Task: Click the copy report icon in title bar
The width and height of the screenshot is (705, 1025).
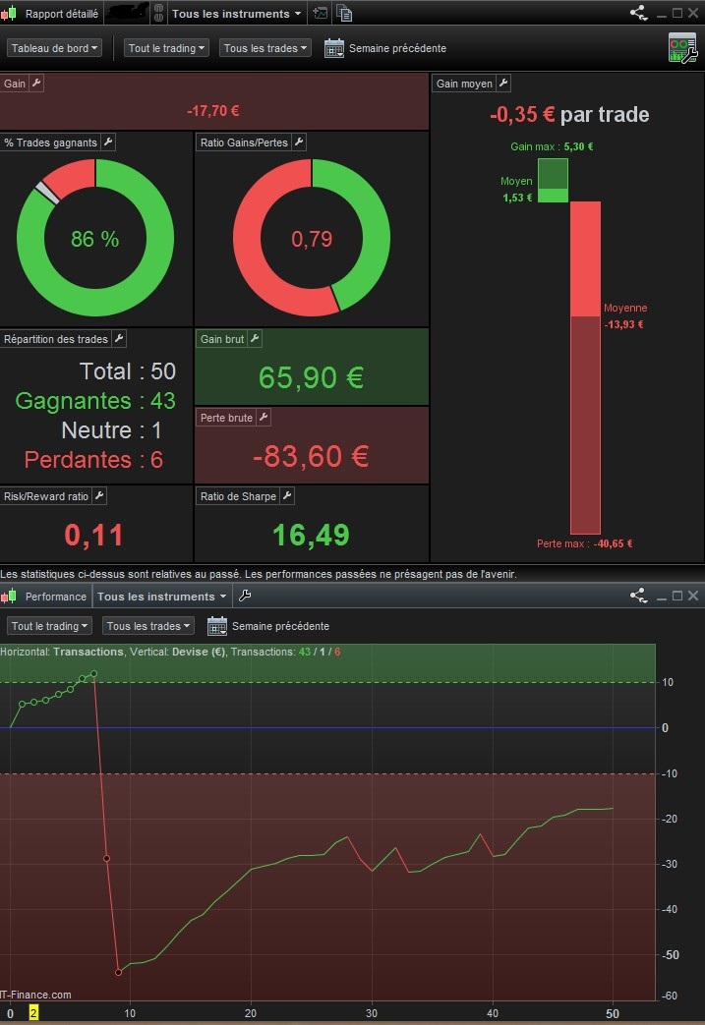Action: [345, 13]
